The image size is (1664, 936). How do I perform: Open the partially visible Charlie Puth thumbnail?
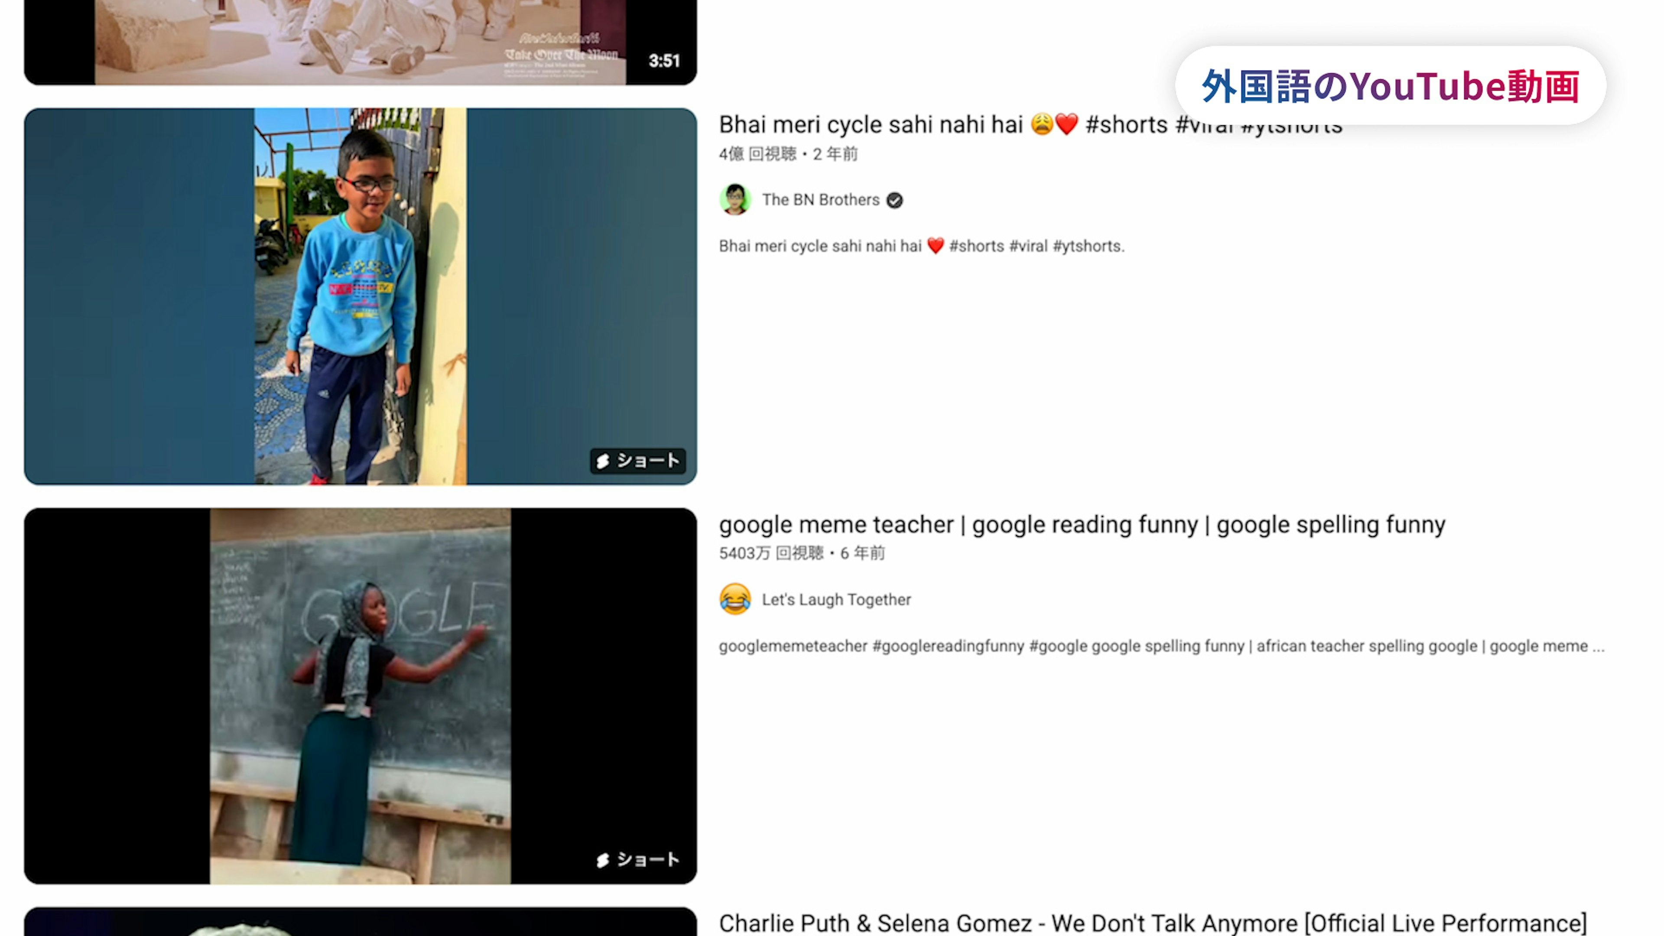tap(361, 923)
